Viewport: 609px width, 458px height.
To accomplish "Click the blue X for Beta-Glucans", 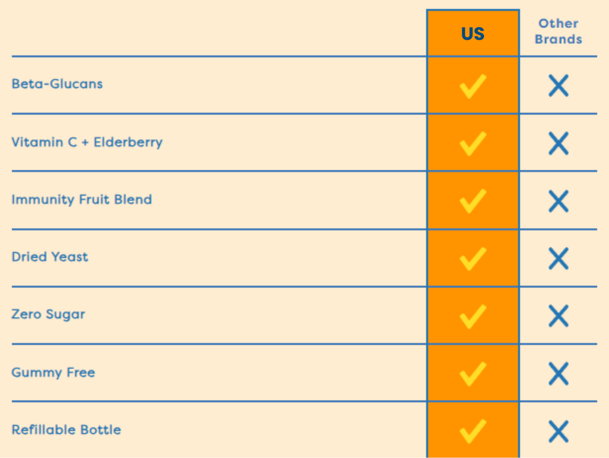I will coord(558,86).
